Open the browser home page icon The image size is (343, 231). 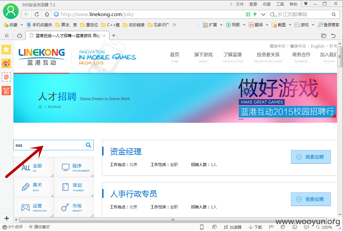(47, 14)
